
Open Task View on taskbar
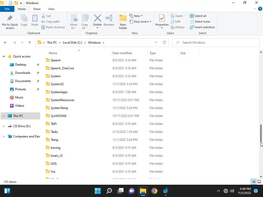120,191
